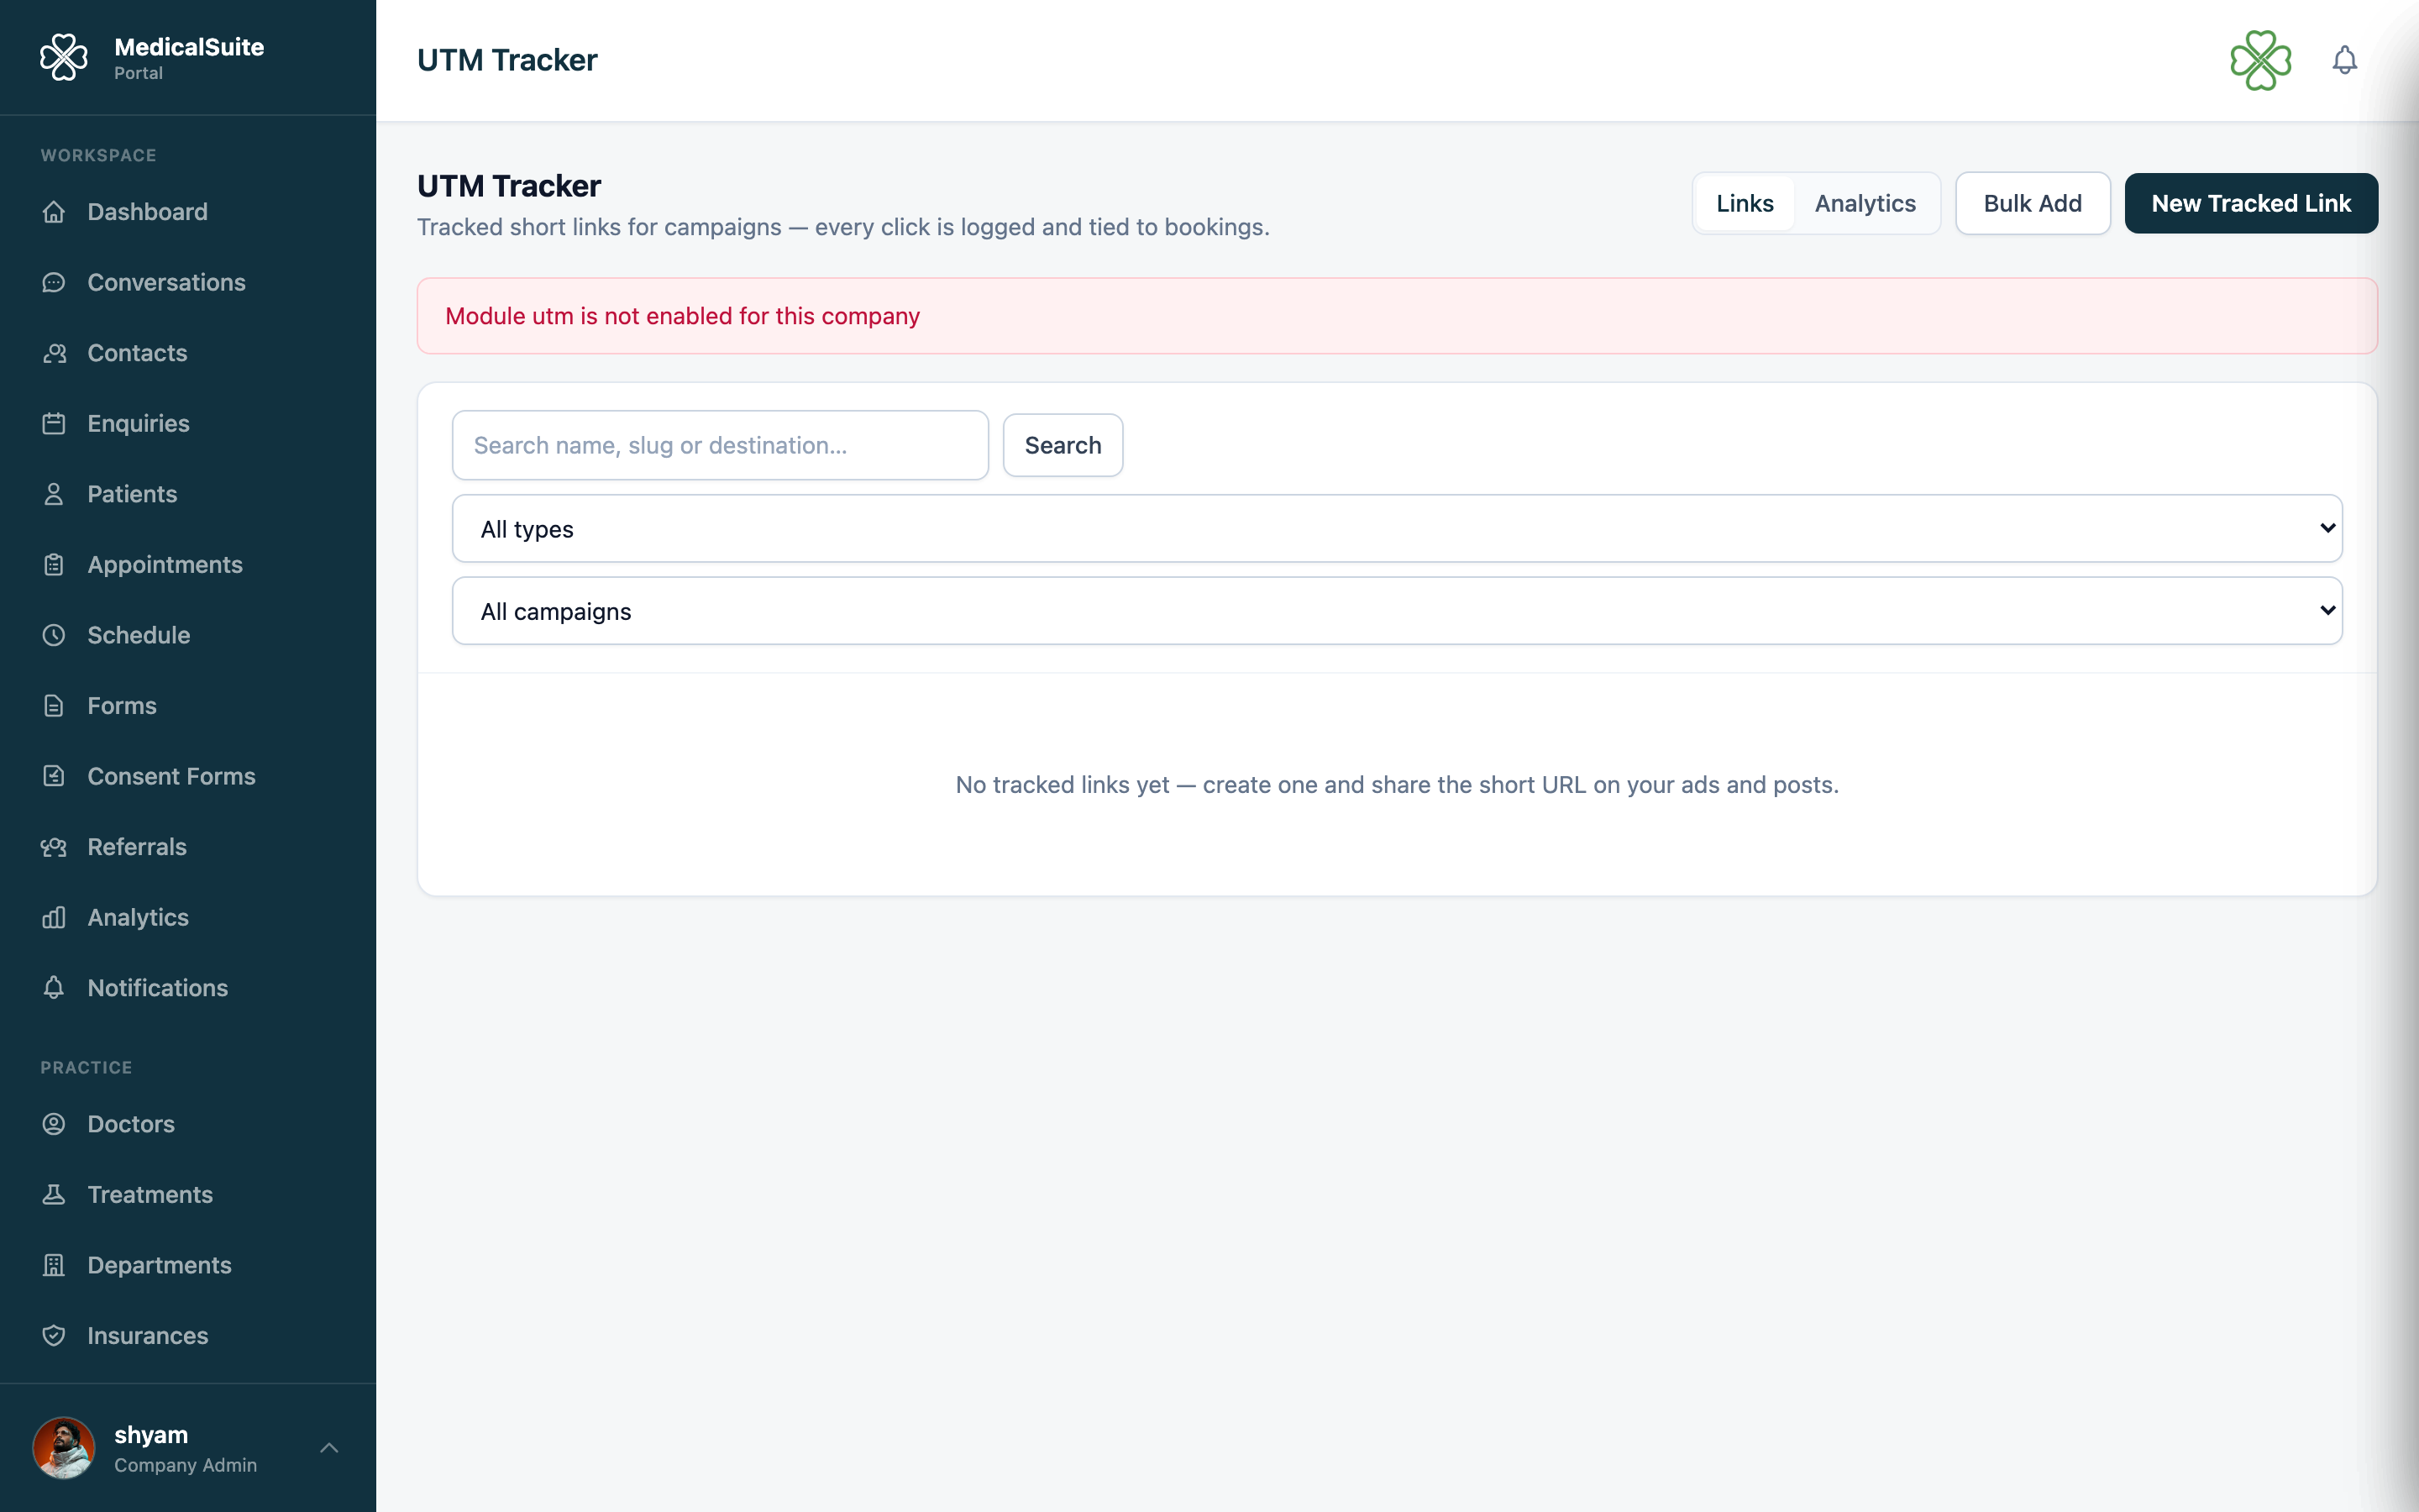Open the Contacts page label
The height and width of the screenshot is (1512, 2419).
pyautogui.click(x=137, y=353)
